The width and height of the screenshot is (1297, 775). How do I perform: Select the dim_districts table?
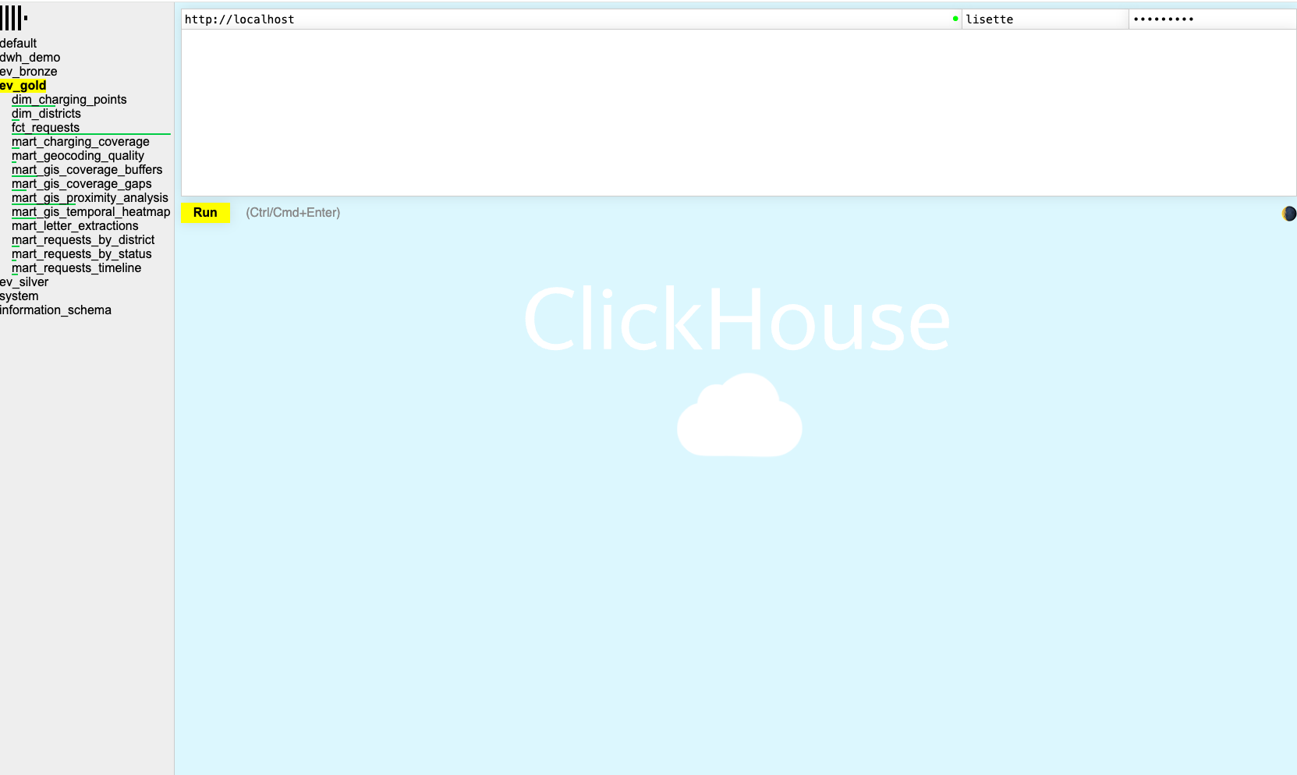(x=45, y=113)
